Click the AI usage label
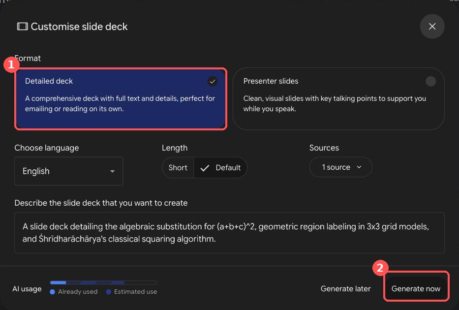Screen dimensions: 459x310 [27, 289]
